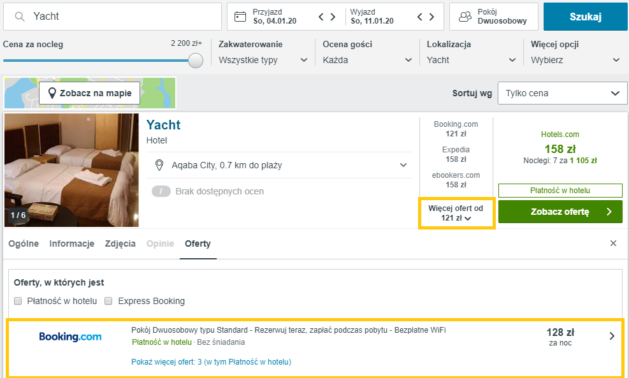This screenshot has height=378, width=629.
Task: Tick the Express Booking checkbox
Action: pyautogui.click(x=108, y=301)
